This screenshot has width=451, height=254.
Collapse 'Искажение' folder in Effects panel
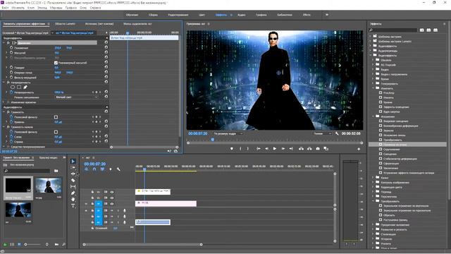(x=373, y=116)
